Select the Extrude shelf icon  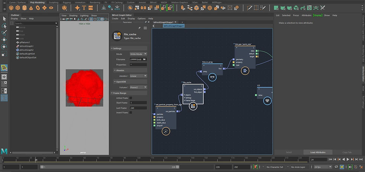(x=183, y=8)
